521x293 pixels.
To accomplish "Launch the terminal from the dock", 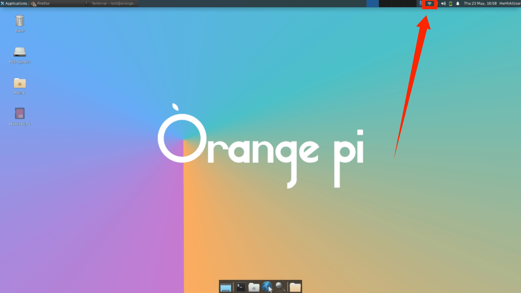I will [x=241, y=287].
